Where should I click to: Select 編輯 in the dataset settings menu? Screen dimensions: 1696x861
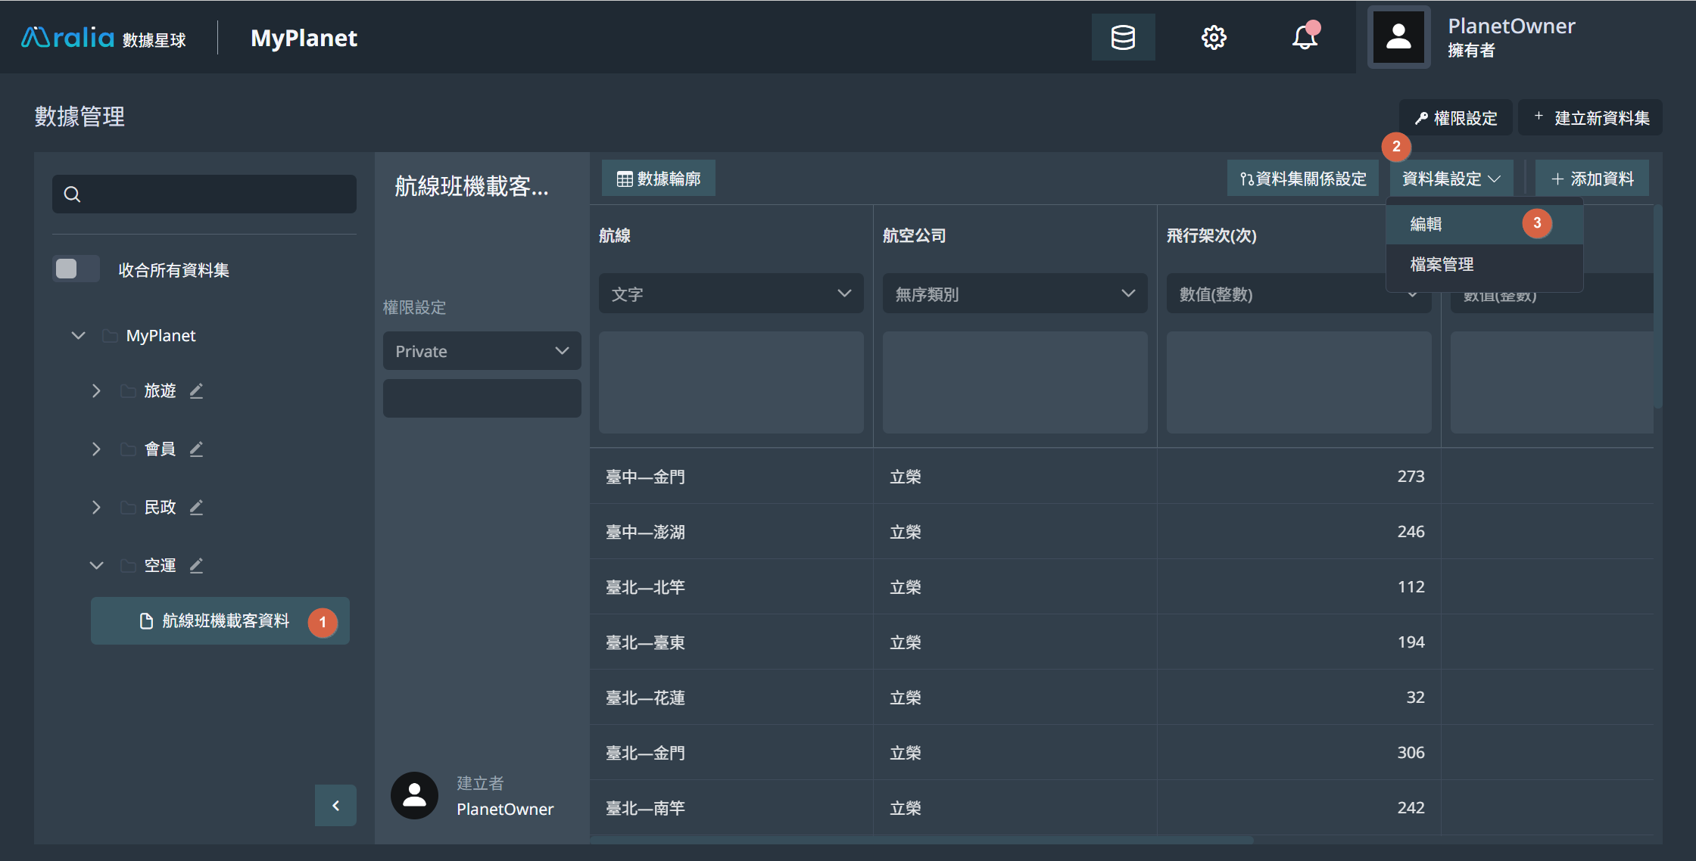click(x=1484, y=224)
